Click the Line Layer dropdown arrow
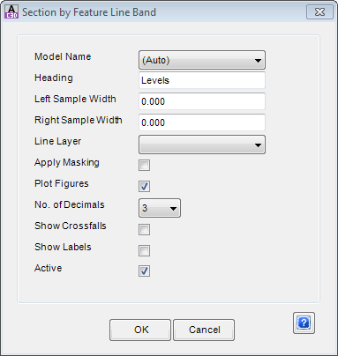Screen dimensions: 338x356 click(x=258, y=145)
